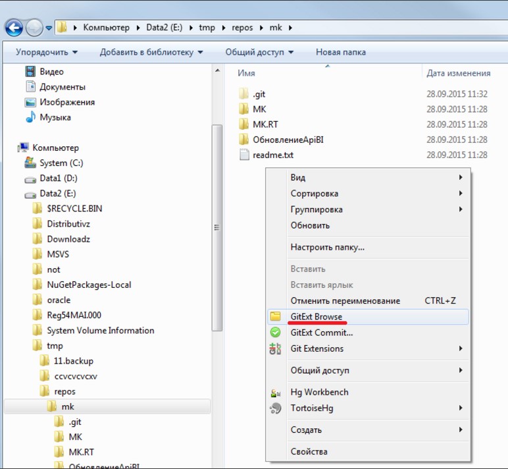Screen dimensions: 508x469
Task: Click the GitExt Browse folder icon
Action: click(x=276, y=317)
